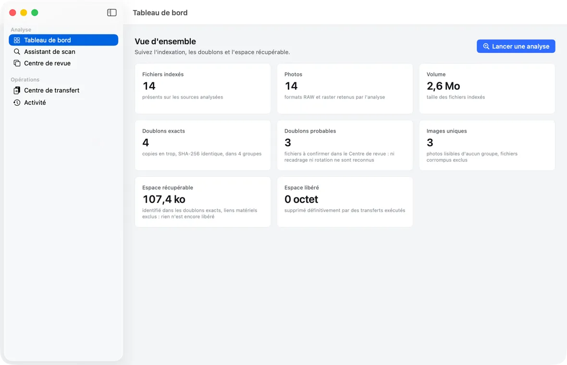
Task: Show the Activité page
Action: pos(63,103)
